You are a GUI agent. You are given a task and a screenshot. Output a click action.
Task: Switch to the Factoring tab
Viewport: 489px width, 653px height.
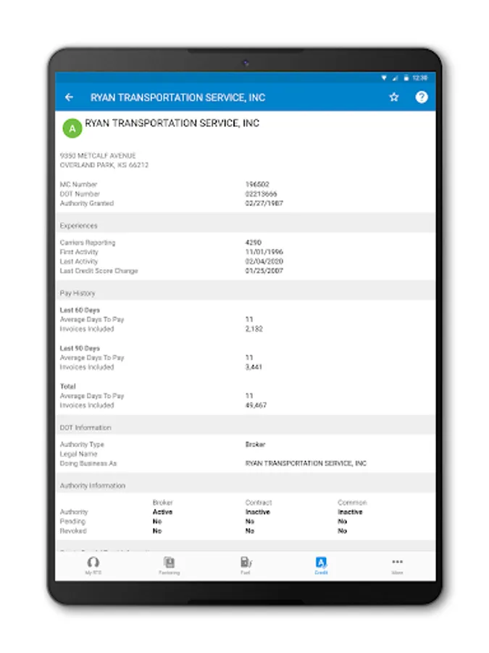coord(170,565)
